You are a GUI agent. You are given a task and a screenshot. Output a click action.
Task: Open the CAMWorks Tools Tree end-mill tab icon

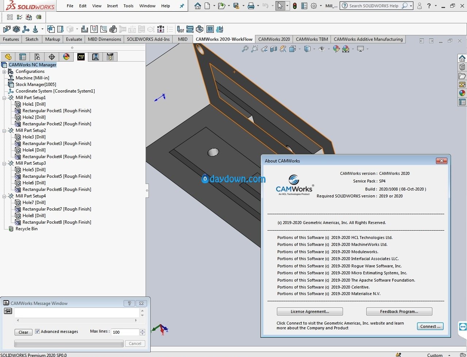click(x=110, y=57)
